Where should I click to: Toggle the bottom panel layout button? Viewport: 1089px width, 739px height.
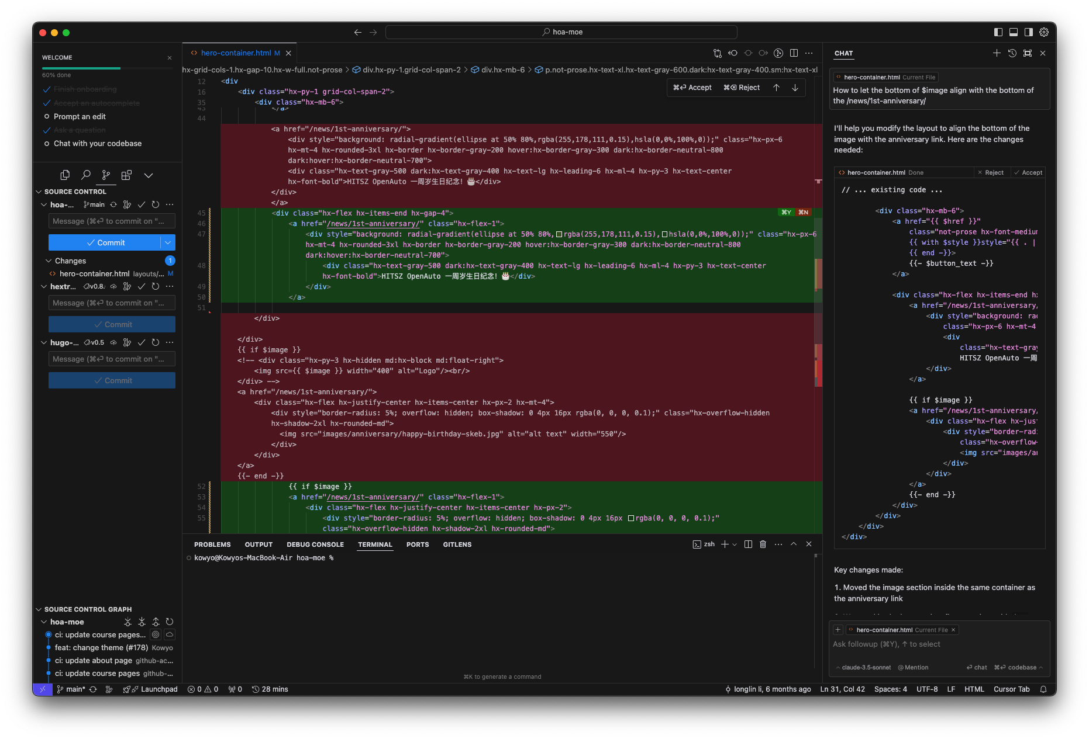[1014, 32]
